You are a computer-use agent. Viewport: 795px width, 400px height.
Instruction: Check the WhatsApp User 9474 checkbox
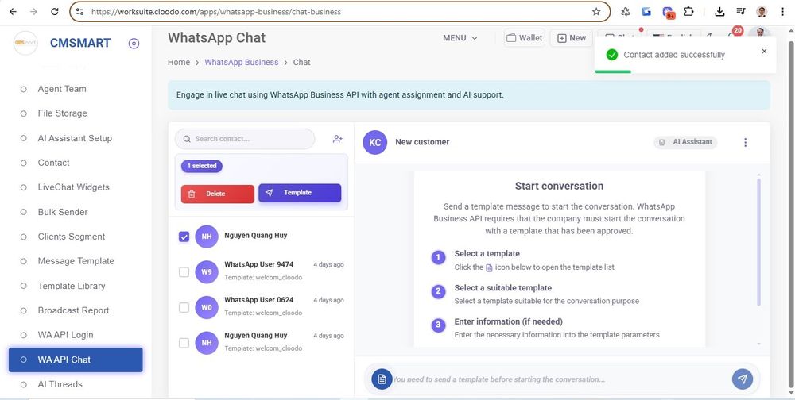[x=184, y=272]
